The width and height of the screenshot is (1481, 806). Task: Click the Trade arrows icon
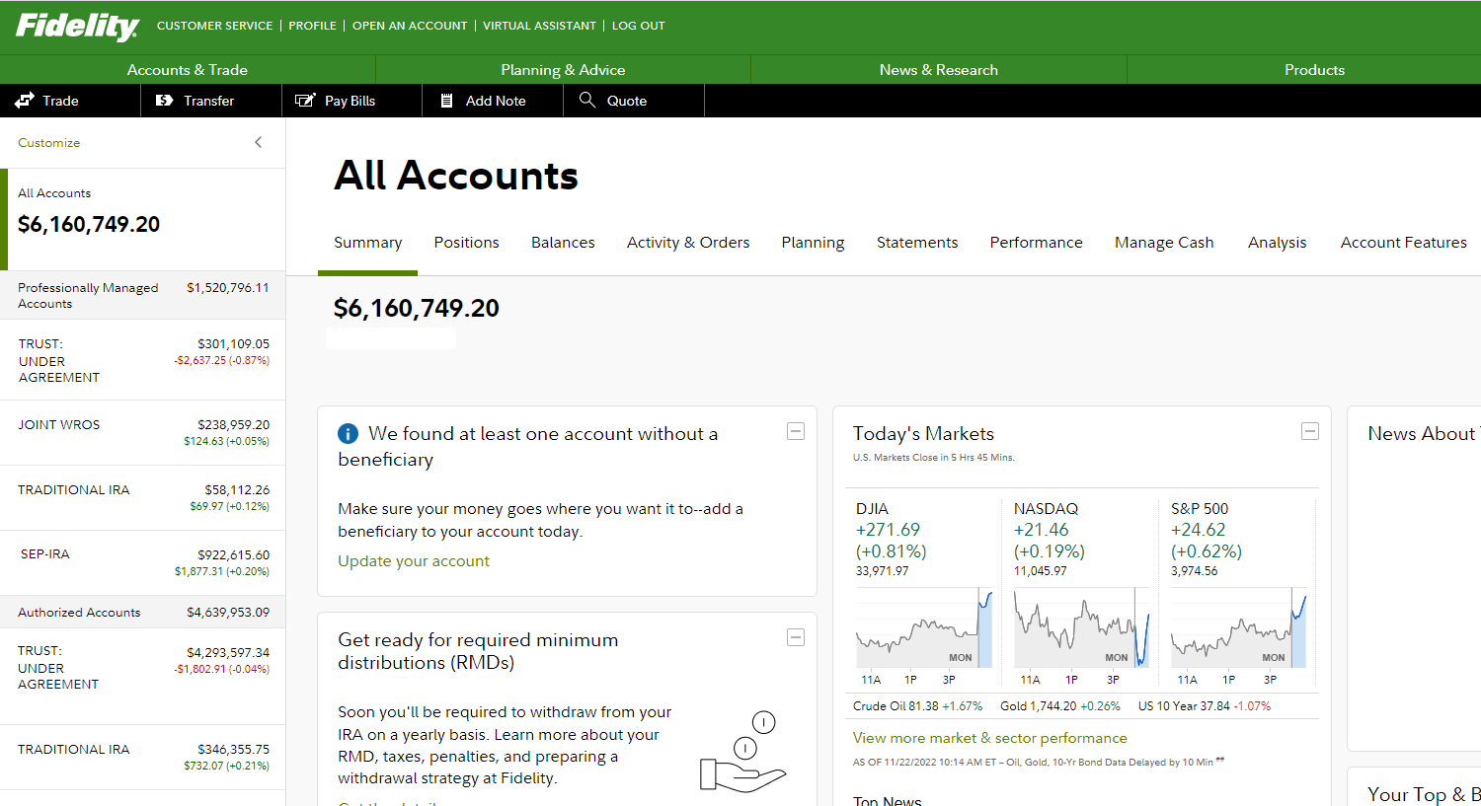click(25, 101)
